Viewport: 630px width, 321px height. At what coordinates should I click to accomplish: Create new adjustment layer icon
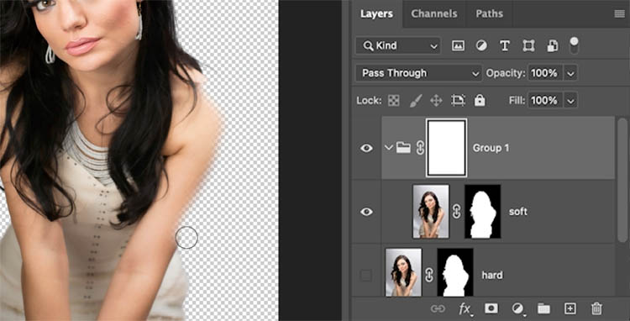[517, 308]
